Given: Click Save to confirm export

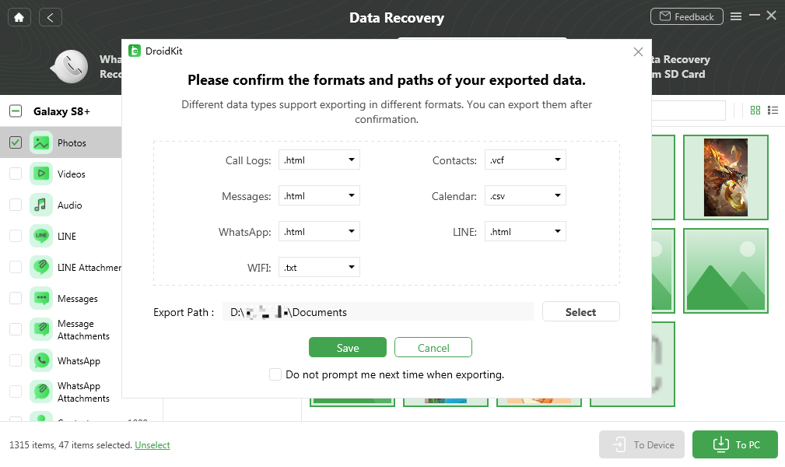Looking at the screenshot, I should pyautogui.click(x=348, y=347).
